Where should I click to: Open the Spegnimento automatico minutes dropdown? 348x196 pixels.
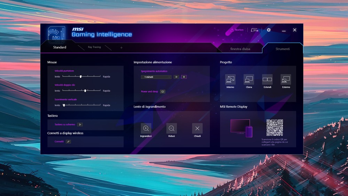(156, 77)
